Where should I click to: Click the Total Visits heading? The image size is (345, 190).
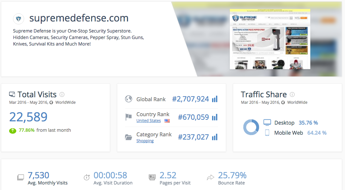coord(37,94)
